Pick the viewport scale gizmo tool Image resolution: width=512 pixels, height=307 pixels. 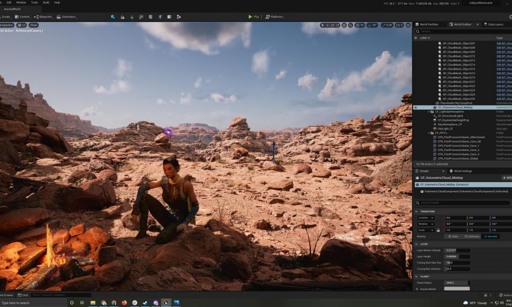point(337,25)
